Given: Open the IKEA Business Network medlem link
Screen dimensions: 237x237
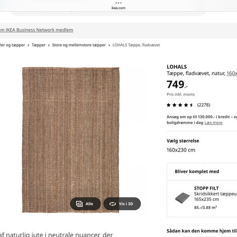Looking at the screenshot, I should click(x=37, y=30).
